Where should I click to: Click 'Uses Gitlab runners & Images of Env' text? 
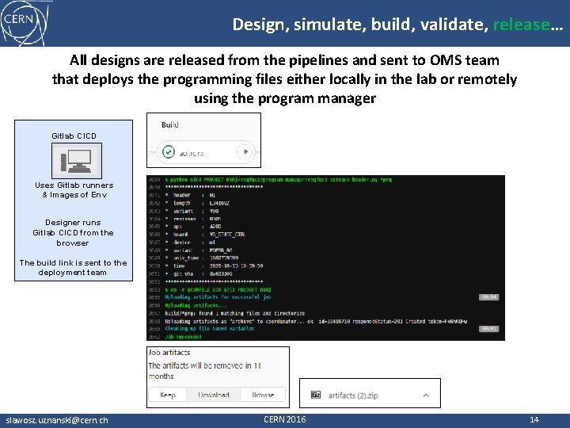74,189
